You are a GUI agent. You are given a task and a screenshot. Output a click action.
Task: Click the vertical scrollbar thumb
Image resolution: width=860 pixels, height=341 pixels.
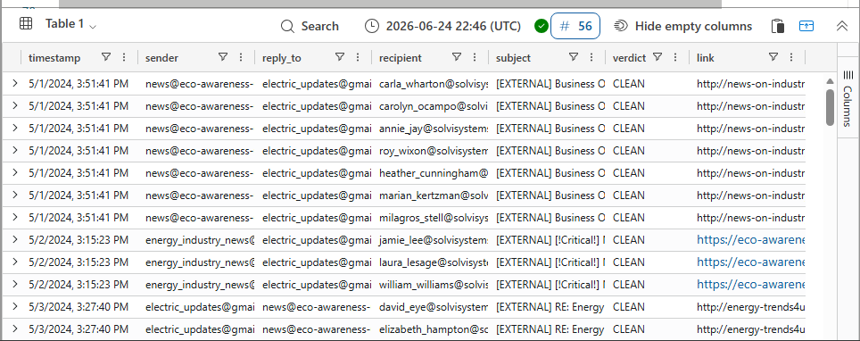830,107
